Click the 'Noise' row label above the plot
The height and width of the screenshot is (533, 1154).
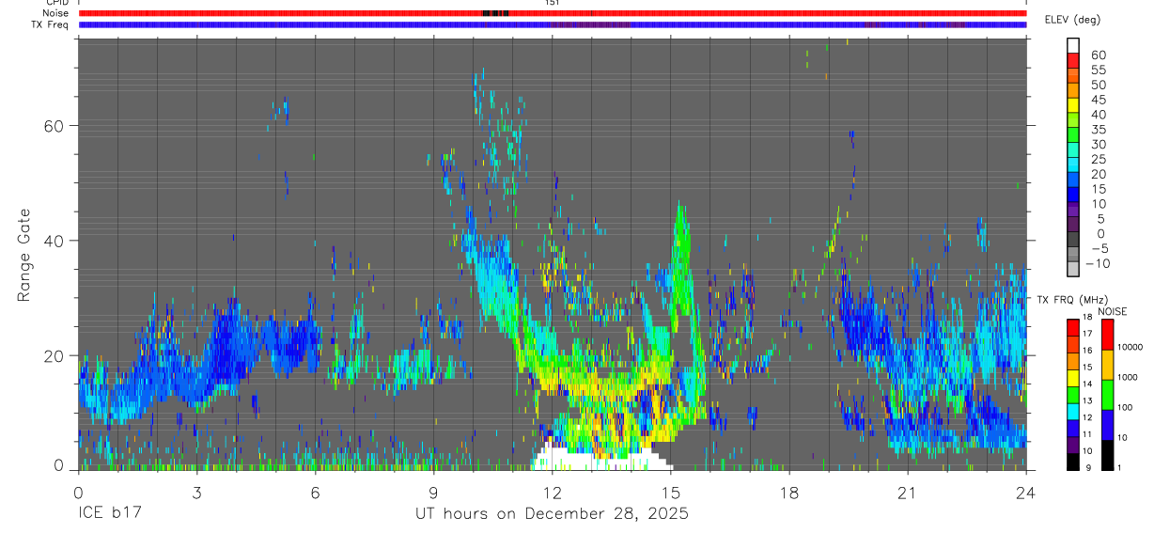point(56,13)
